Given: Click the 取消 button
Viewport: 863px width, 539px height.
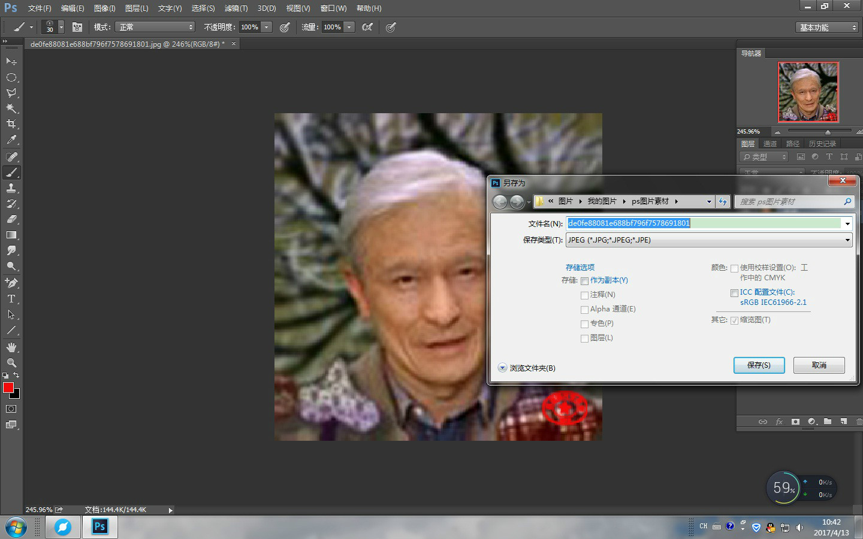Looking at the screenshot, I should coord(819,365).
